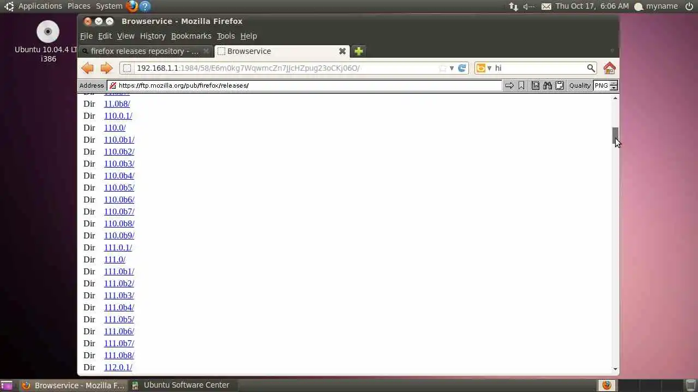Open the Firefox Help menu
The image size is (698, 392).
point(249,36)
